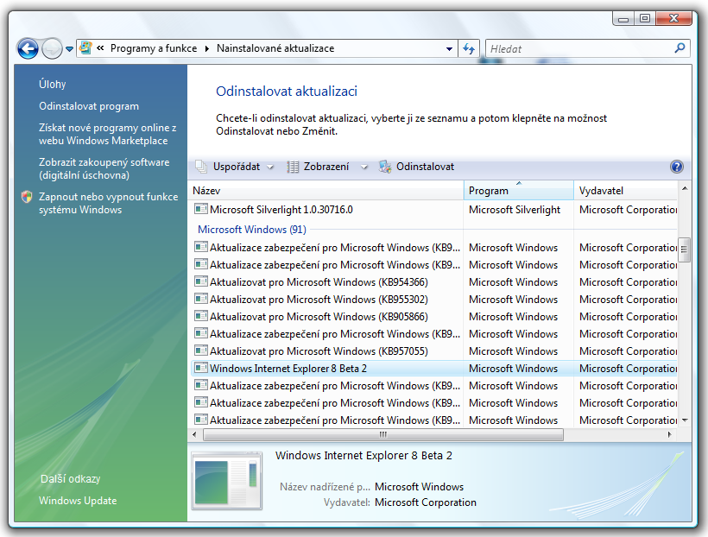Open the address bar history dropdown
Viewport: 708px width, 537px height.
point(449,48)
